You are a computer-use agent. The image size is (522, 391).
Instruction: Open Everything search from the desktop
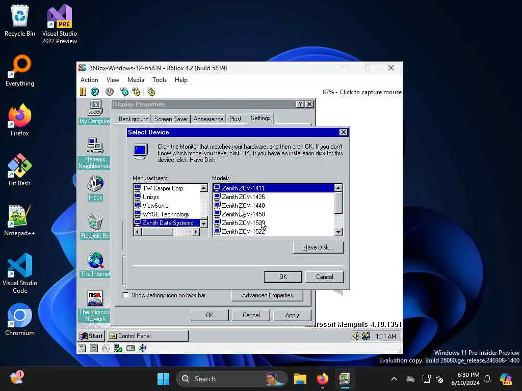(20, 70)
